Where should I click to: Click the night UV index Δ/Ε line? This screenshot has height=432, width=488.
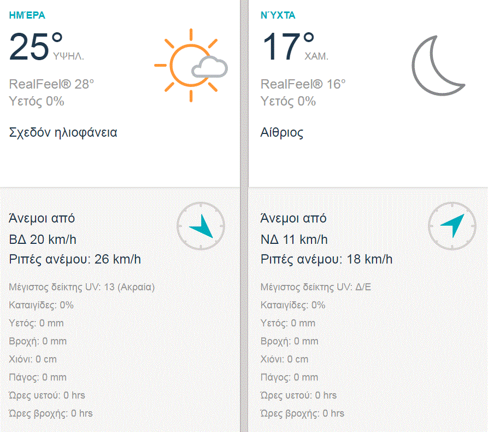[x=316, y=287]
